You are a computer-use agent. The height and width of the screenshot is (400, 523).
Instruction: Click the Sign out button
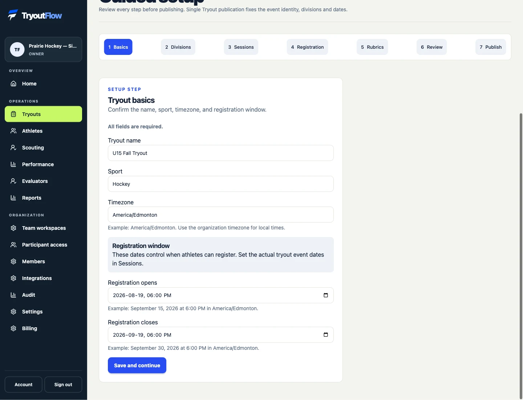pyautogui.click(x=63, y=385)
